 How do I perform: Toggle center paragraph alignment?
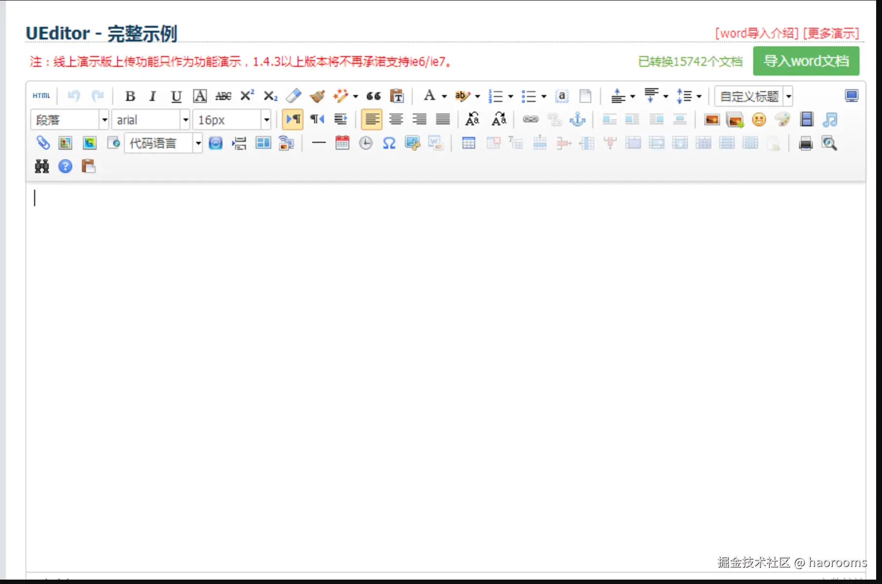pos(396,119)
